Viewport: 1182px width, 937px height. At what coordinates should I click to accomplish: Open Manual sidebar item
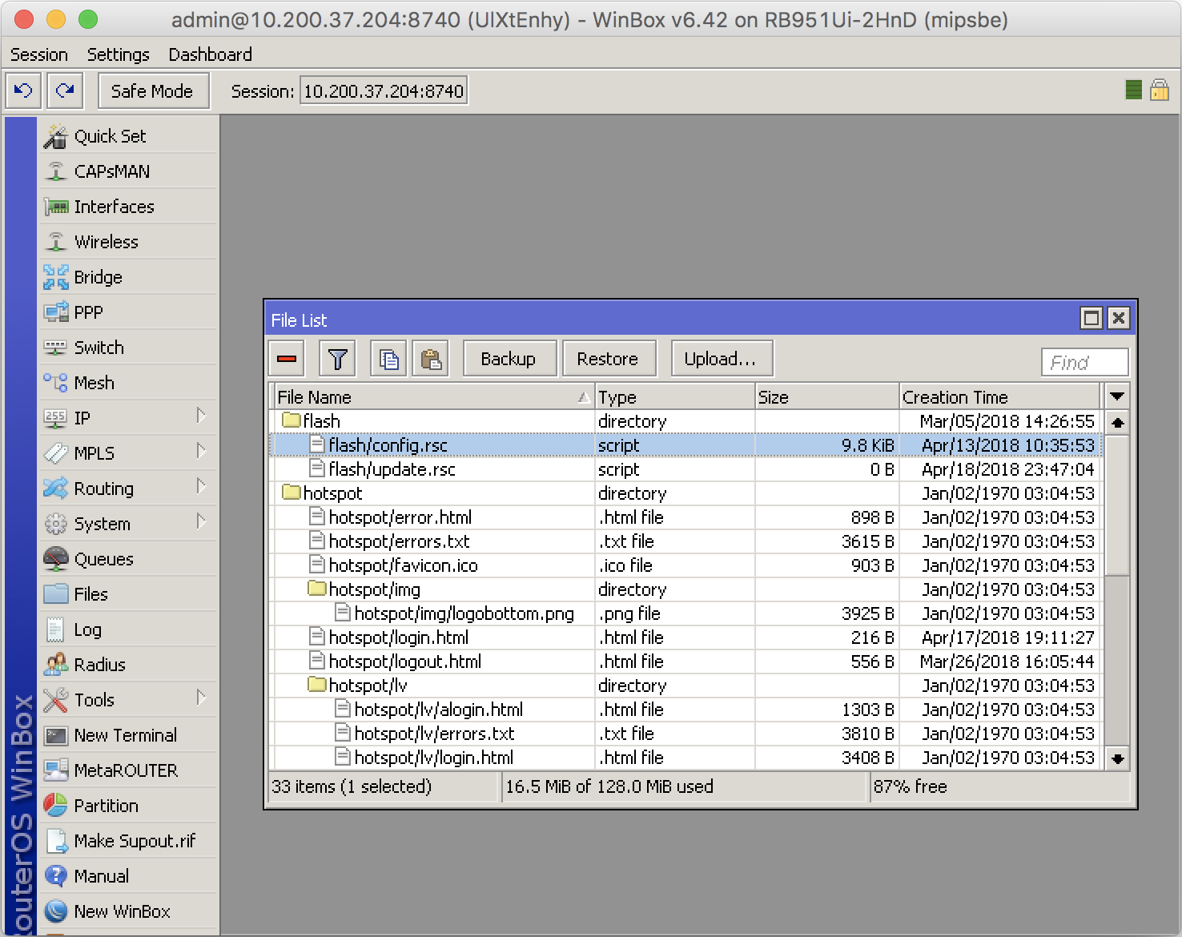point(129,876)
